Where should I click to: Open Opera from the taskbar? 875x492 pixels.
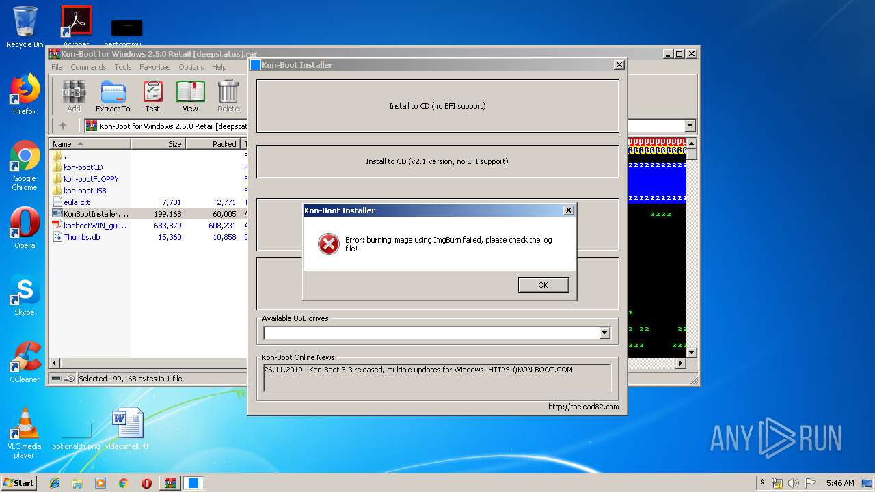pyautogui.click(x=146, y=483)
